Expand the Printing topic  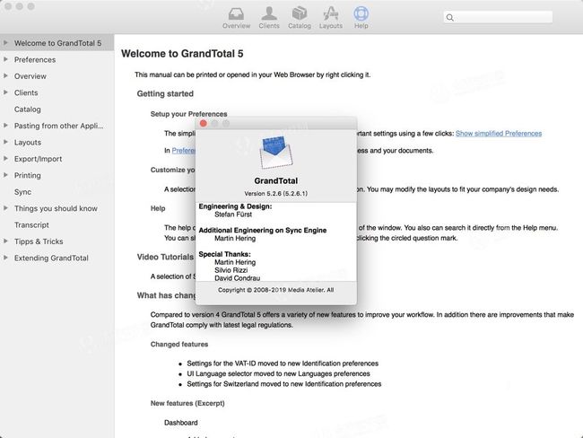[x=5, y=175]
